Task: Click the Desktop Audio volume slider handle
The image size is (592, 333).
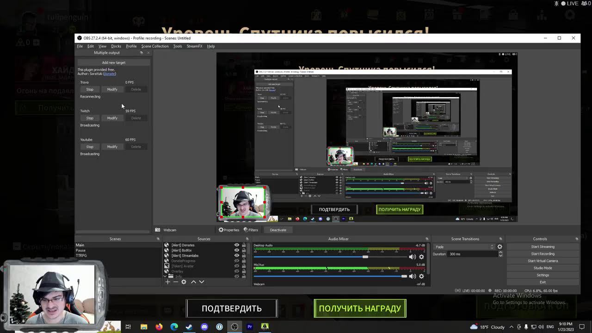Action: (x=365, y=257)
